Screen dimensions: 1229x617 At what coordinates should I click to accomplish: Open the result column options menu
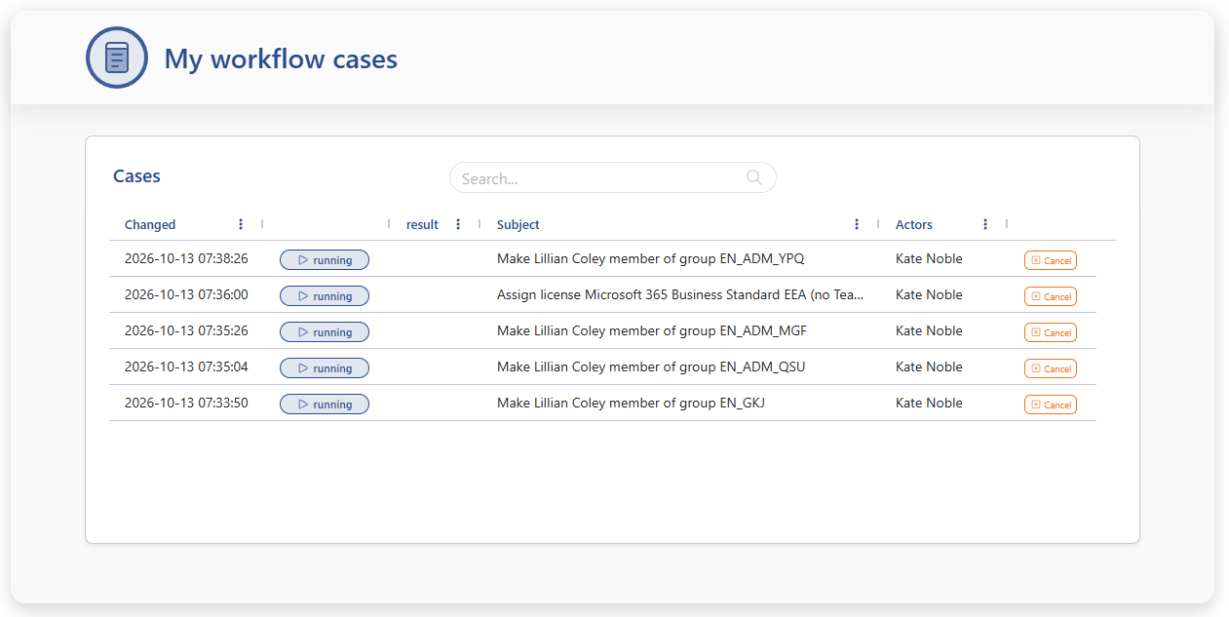click(x=458, y=224)
